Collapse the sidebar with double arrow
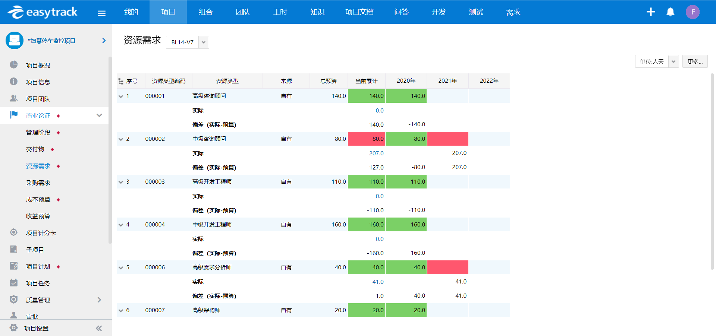This screenshot has width=716, height=336. pyautogui.click(x=99, y=328)
